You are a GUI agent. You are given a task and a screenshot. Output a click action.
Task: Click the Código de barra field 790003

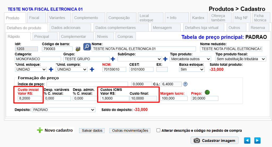pyautogui.click(x=57, y=49)
